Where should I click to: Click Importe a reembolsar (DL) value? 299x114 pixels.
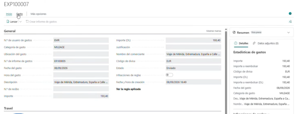[286, 82]
